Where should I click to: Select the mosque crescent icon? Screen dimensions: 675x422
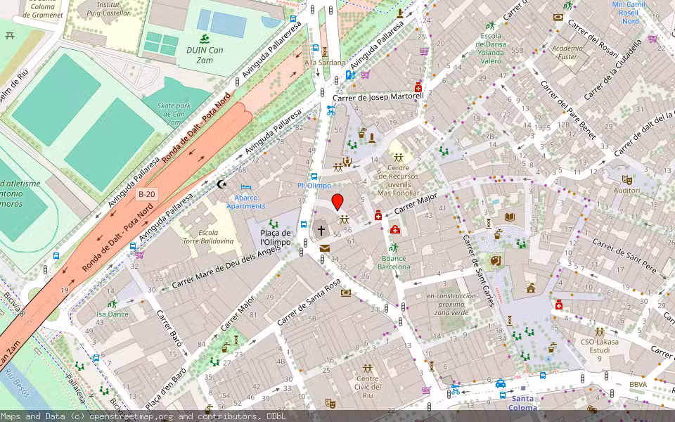(221, 184)
